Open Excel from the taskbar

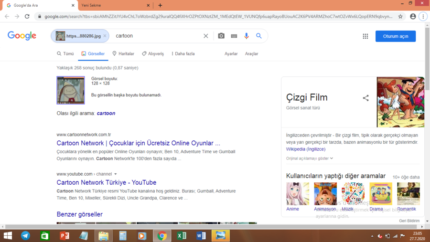pyautogui.click(x=181, y=236)
